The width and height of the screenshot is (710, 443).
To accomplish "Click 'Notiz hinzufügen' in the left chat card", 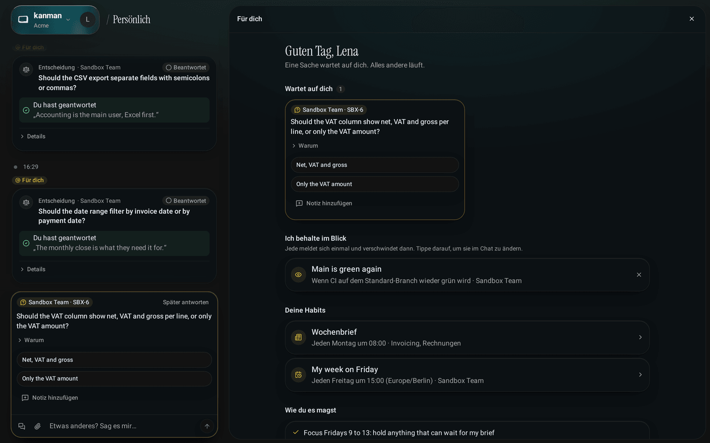I will [x=50, y=398].
